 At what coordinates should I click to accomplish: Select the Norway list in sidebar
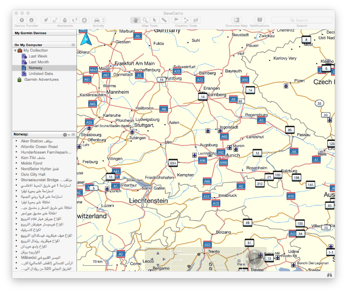(44, 68)
